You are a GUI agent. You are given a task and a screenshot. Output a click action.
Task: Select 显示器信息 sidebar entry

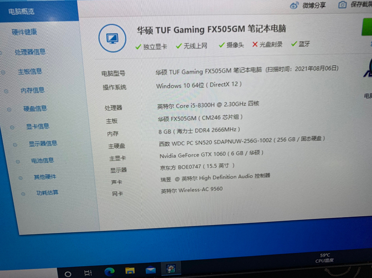[43, 143]
